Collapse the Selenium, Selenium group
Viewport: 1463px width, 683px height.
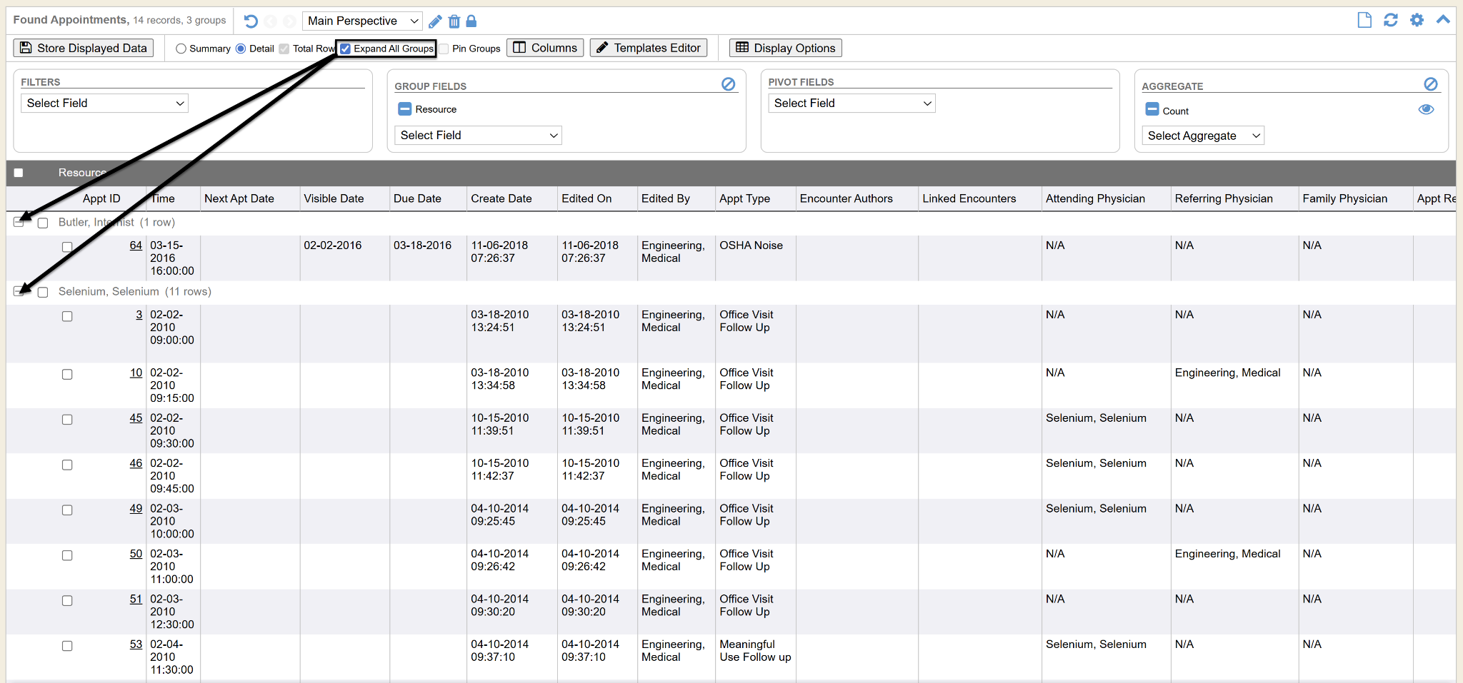click(x=19, y=291)
